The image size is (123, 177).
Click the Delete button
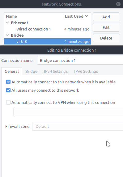[106, 38]
